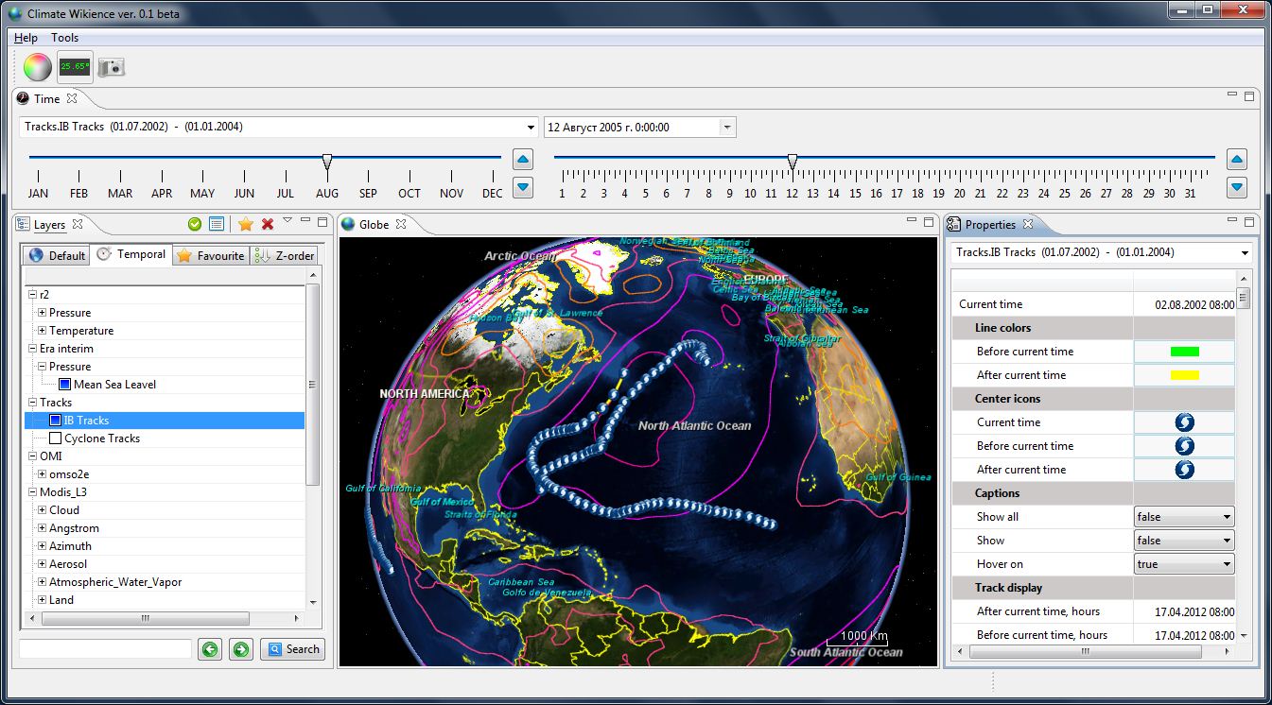Open the Tracks.IB Tracks dropdown in Time panel

click(x=531, y=128)
